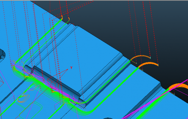The image size is (188, 119).
Task: Click the red Y axis label
Action: click(x=71, y=68)
